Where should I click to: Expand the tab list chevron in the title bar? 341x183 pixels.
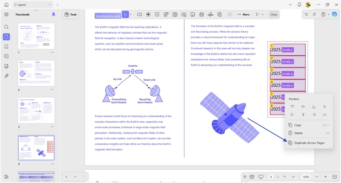(290, 4)
